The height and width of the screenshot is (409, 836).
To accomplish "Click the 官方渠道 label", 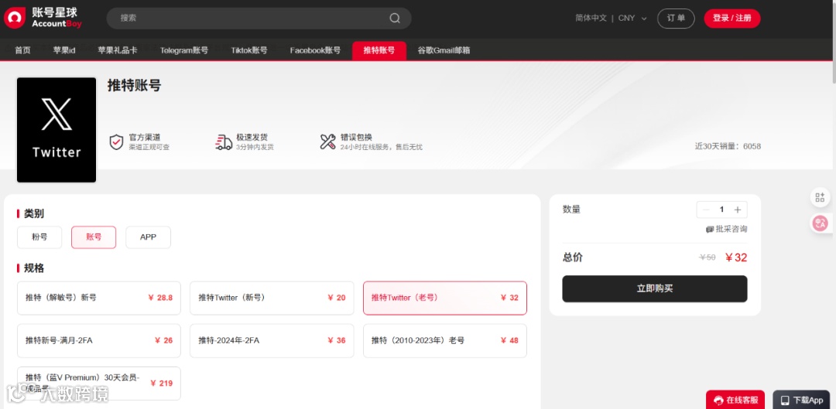I will click(x=145, y=138).
